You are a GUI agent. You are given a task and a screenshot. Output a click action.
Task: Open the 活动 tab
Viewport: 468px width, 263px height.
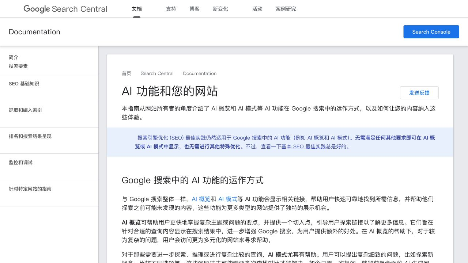coord(257,9)
